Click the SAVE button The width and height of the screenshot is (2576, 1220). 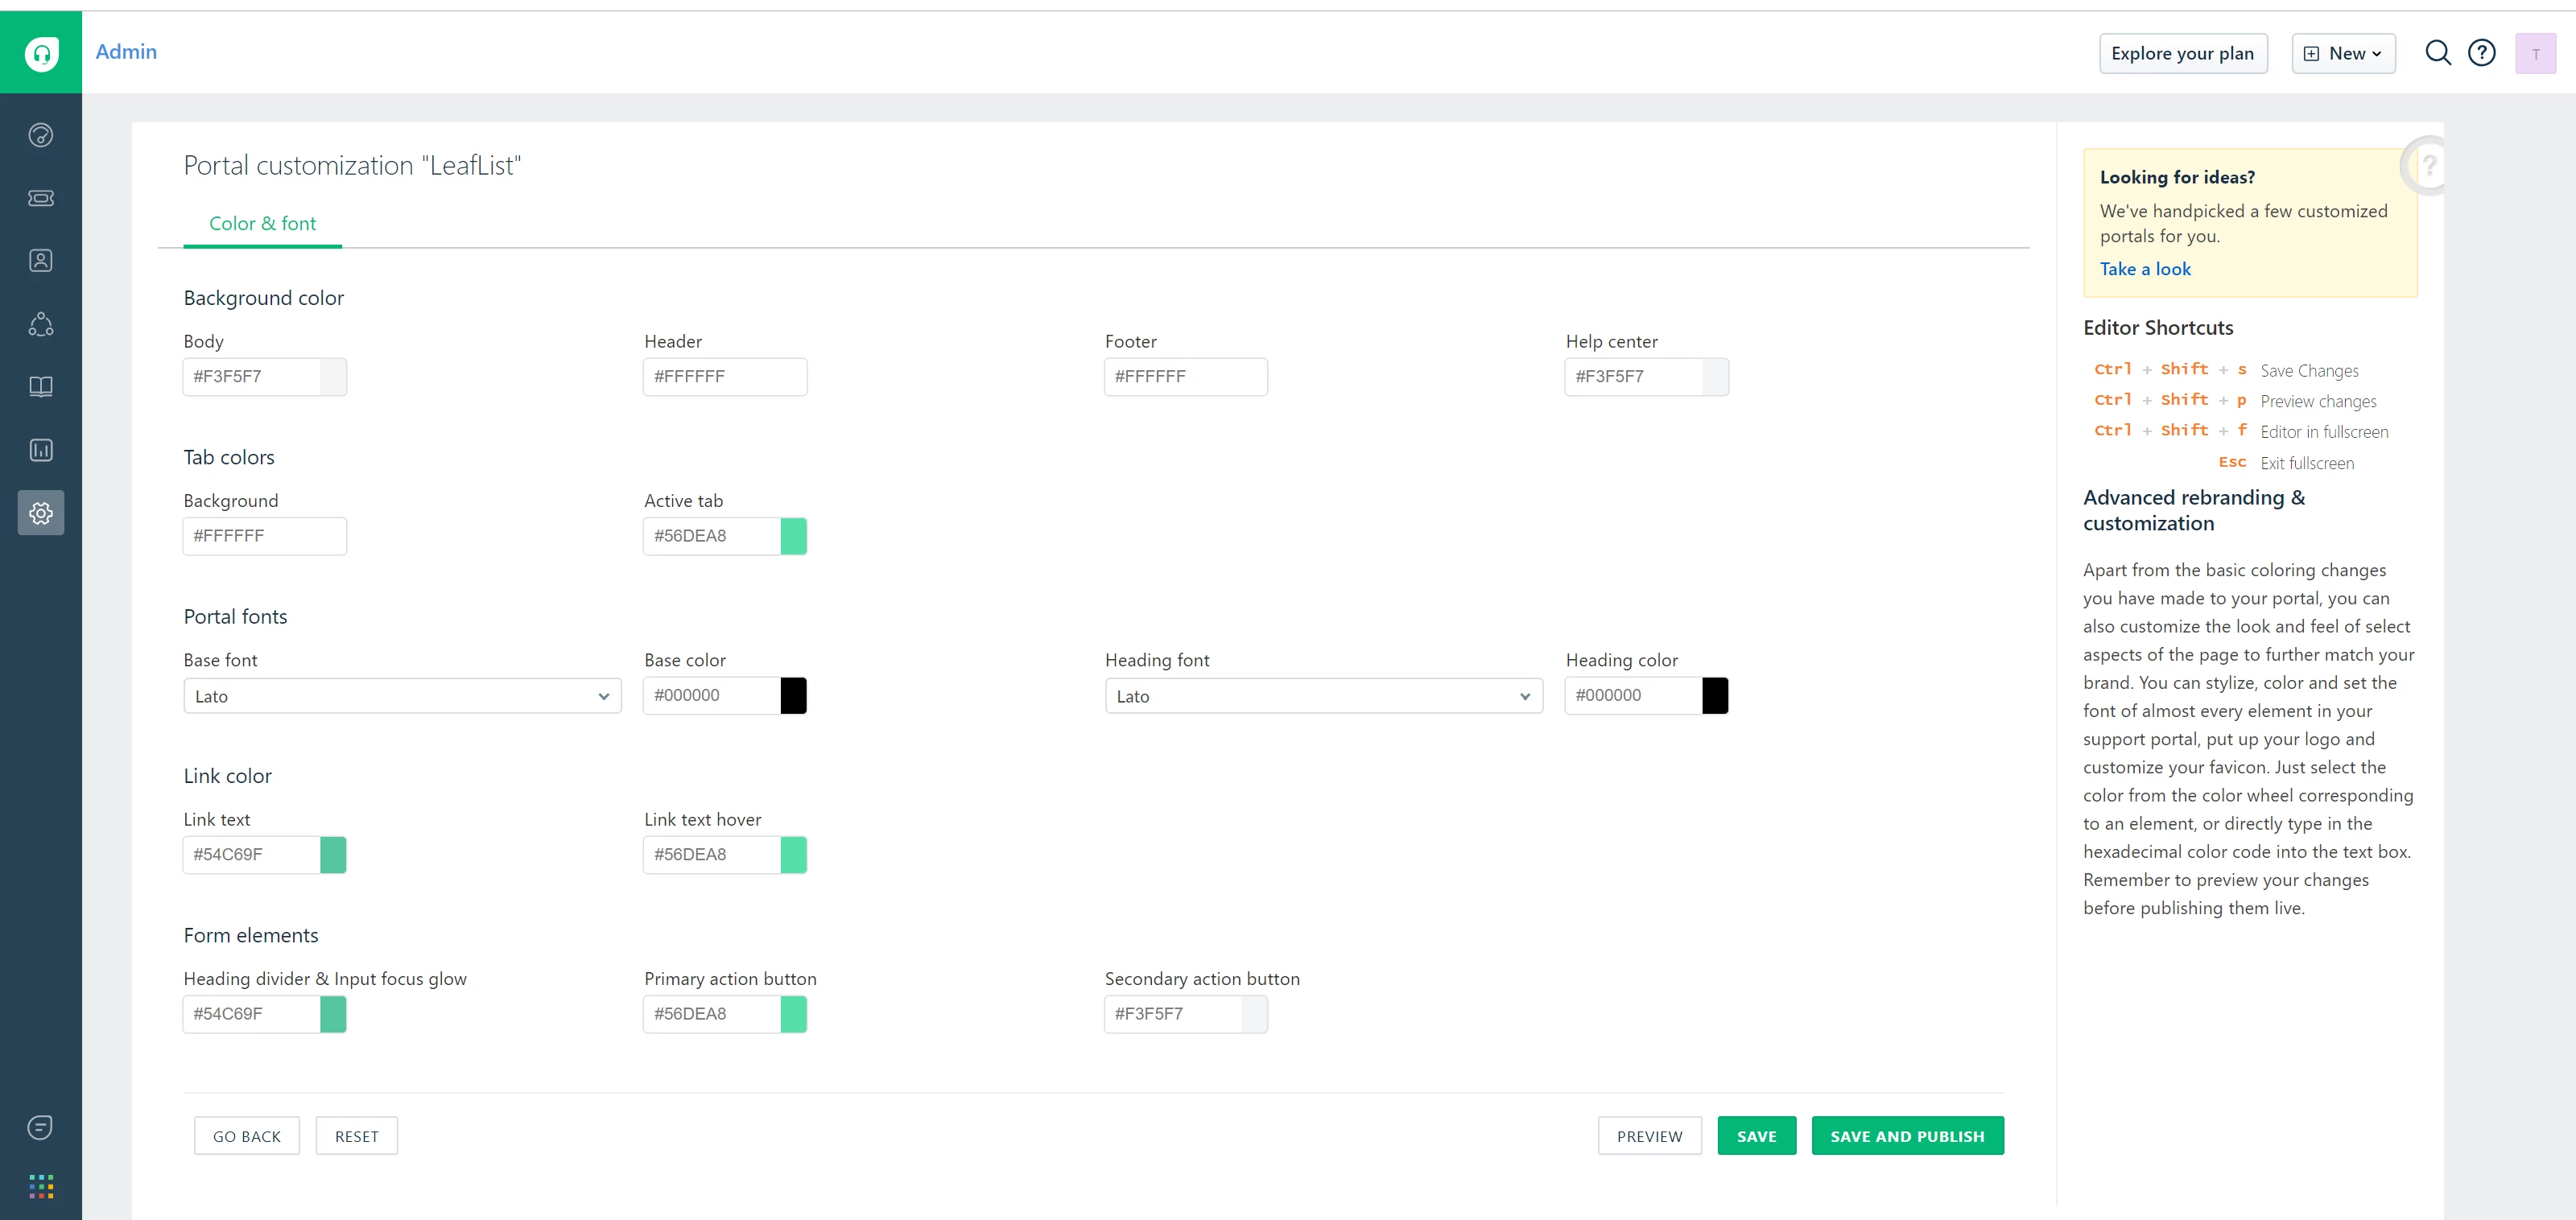coord(1756,1136)
